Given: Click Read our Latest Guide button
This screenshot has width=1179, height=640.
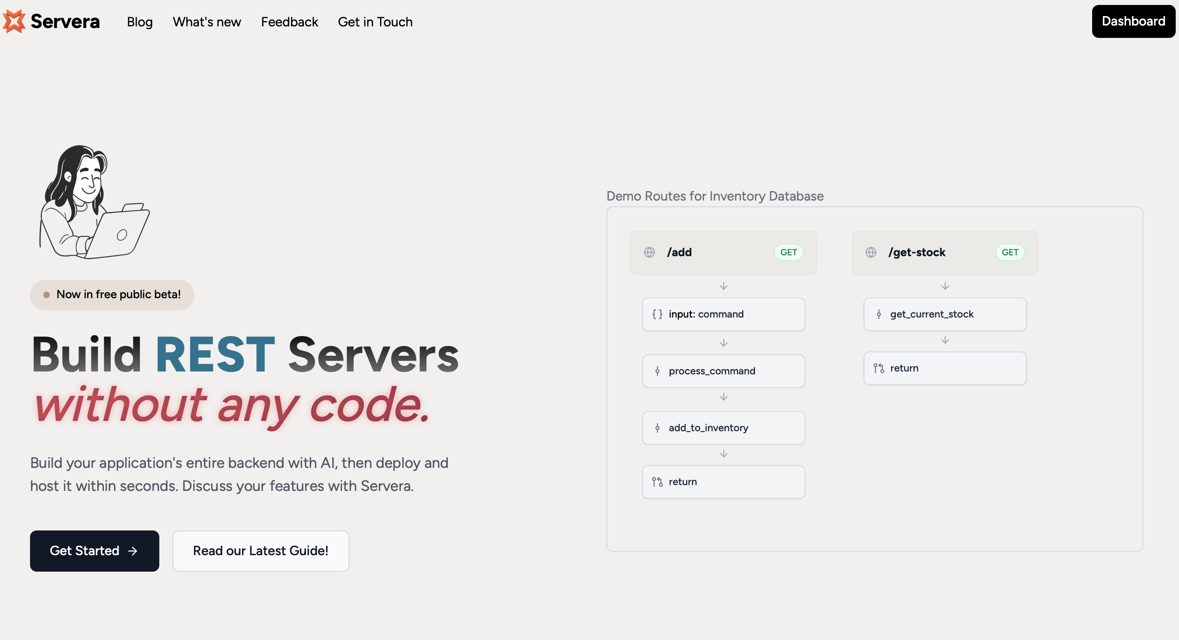Looking at the screenshot, I should 261,551.
